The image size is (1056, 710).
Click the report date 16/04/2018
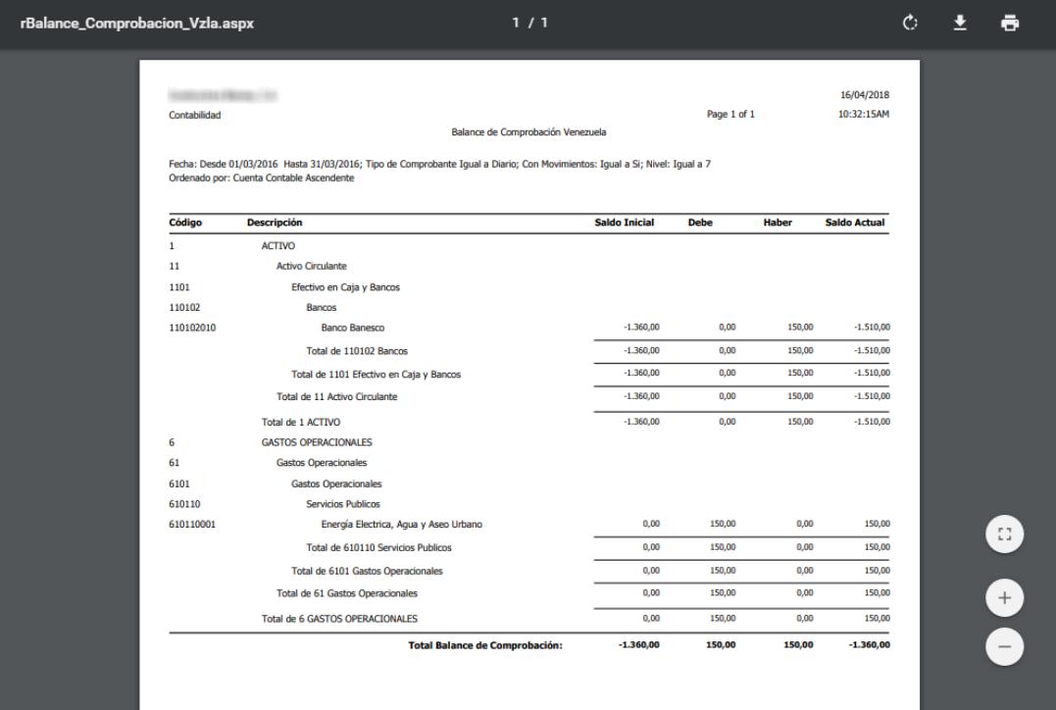865,95
